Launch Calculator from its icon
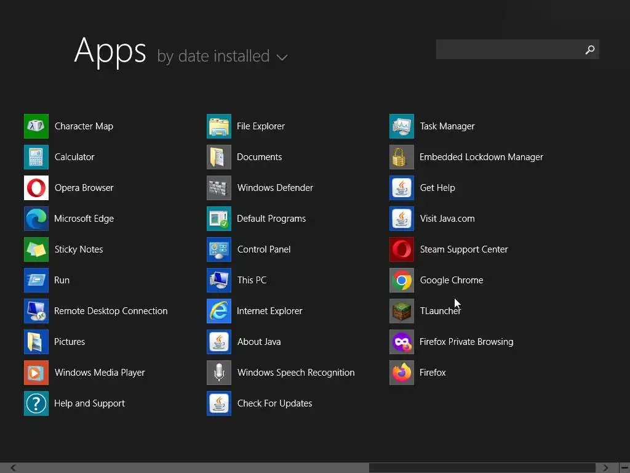630x473 pixels. 36,157
